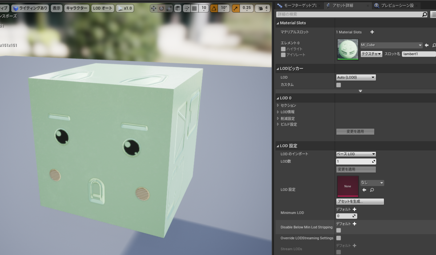Open the MI_Cube material dropdown
The height and width of the screenshot is (255, 436).
tap(391, 45)
